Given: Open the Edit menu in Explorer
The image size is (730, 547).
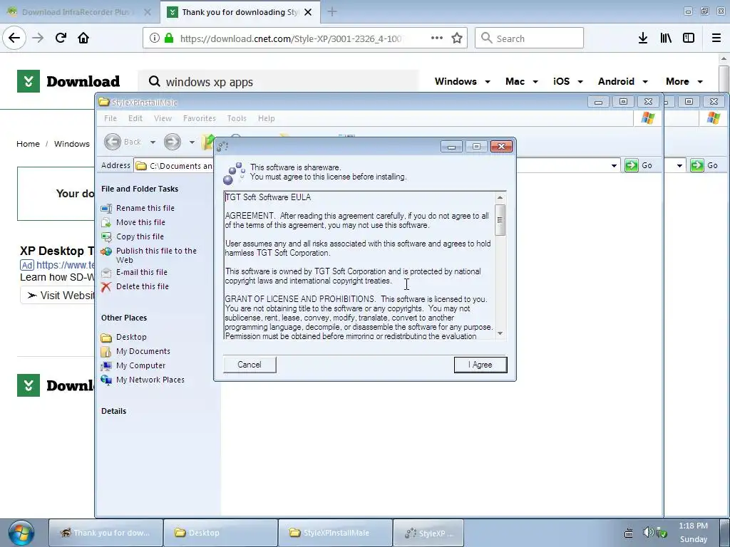Looking at the screenshot, I should 135,118.
